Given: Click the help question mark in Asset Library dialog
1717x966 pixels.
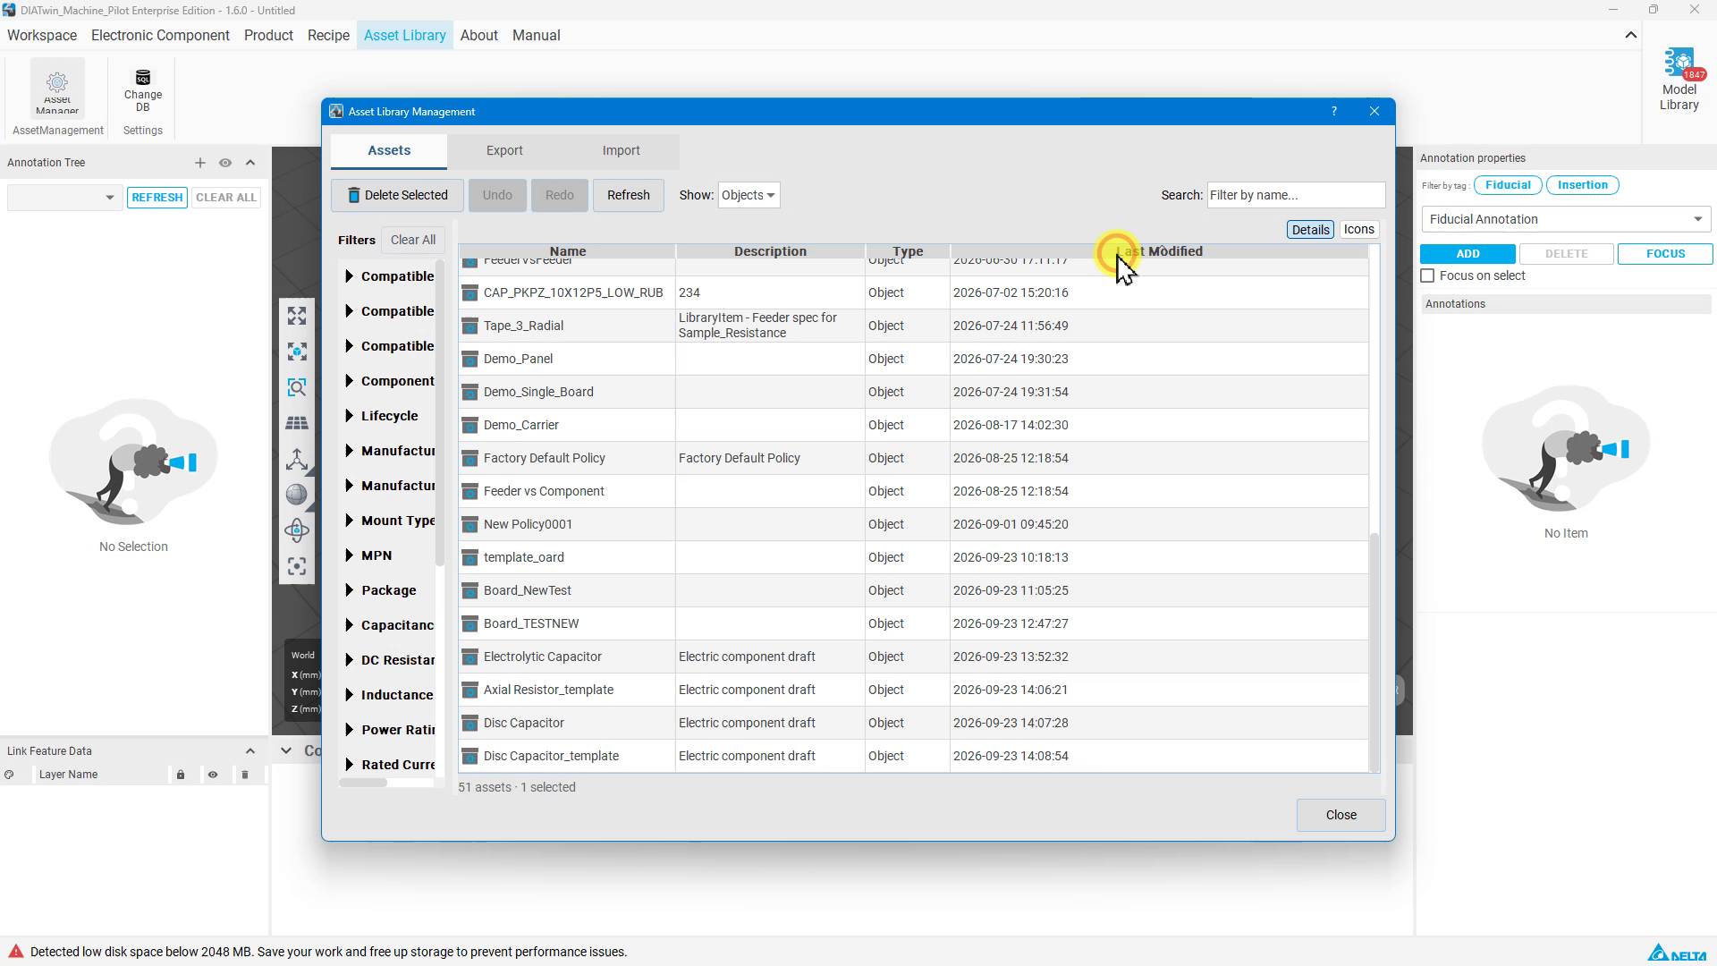Looking at the screenshot, I should point(1334,111).
